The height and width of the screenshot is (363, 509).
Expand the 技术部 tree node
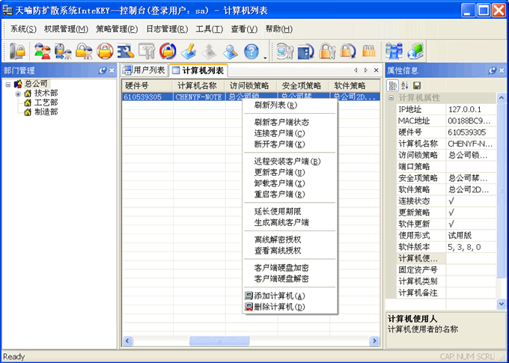[x=18, y=94]
